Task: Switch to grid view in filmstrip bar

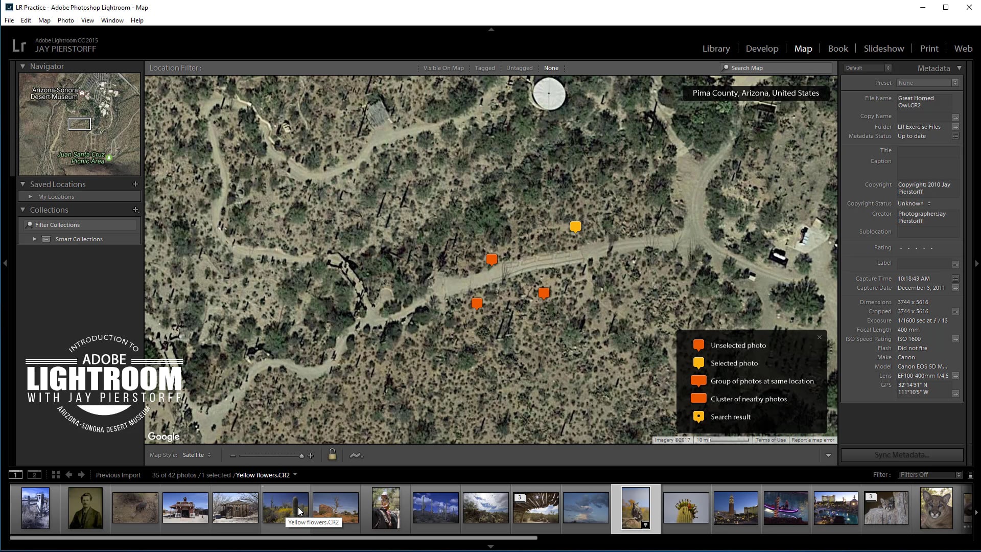Action: pos(56,475)
